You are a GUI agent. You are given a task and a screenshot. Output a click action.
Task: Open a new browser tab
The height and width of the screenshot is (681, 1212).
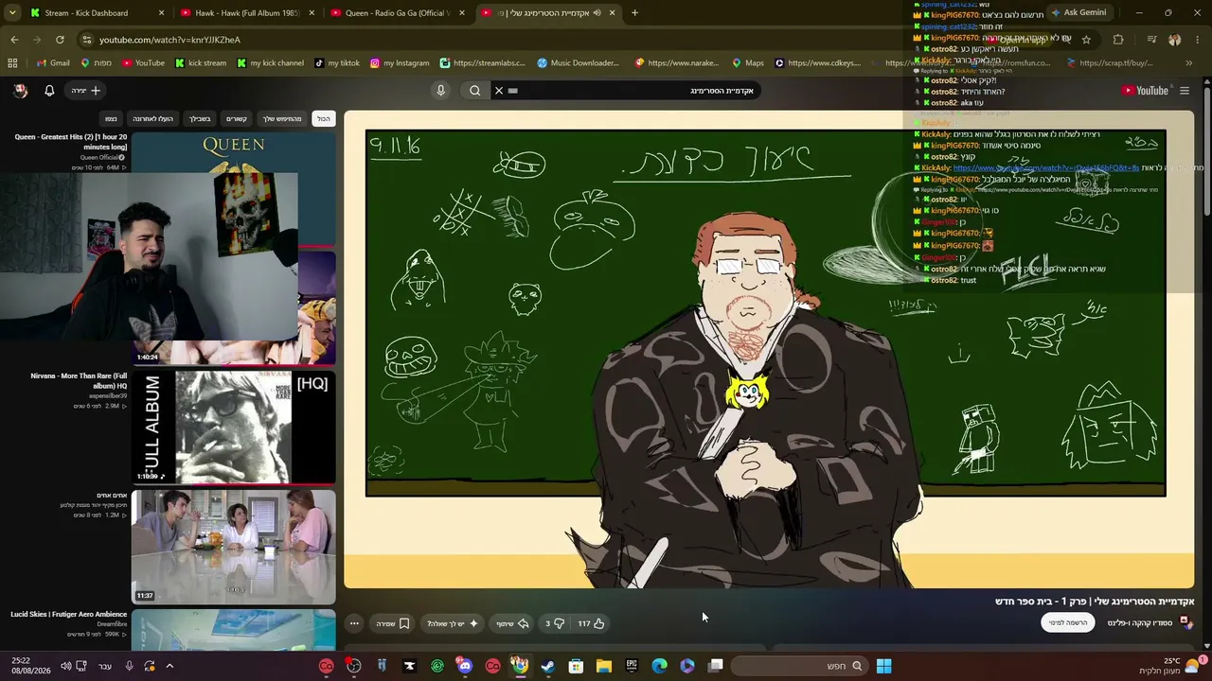(x=634, y=13)
